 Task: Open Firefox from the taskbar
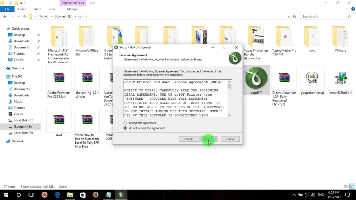point(95,195)
